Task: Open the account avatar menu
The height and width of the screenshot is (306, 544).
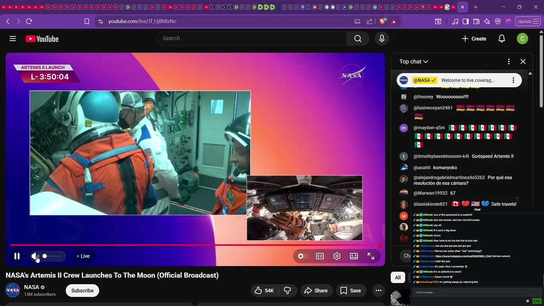Action: [522, 39]
